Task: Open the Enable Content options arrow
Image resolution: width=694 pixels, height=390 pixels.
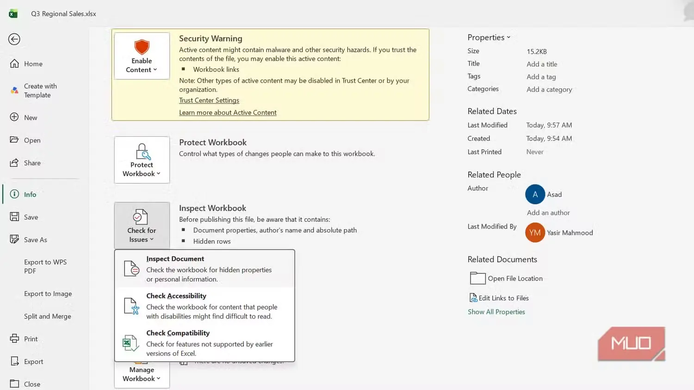Action: 155,70
